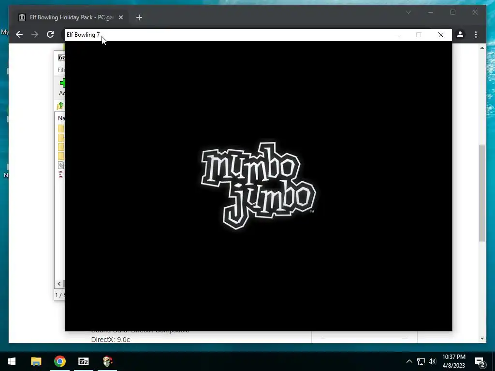The image size is (495, 371).
Task: Minimize the Elf Bowling 7 window
Action: (397, 35)
